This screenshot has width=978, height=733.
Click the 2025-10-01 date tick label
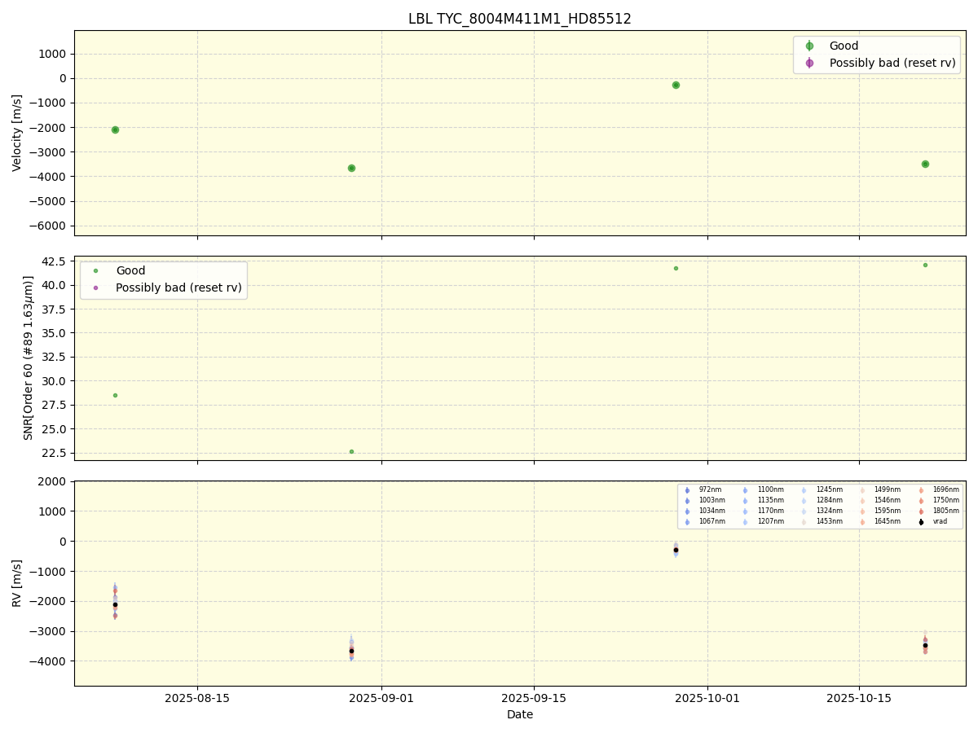(x=707, y=698)
